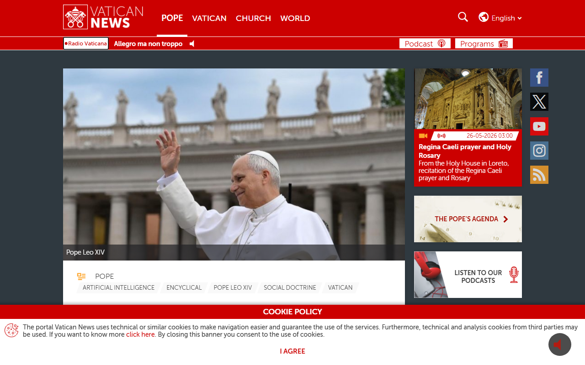
Task: Expand the English language dropdown
Action: pyautogui.click(x=506, y=18)
